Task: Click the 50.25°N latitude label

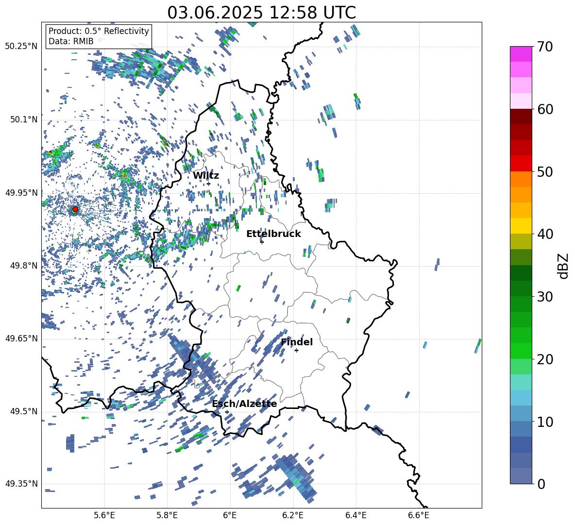Action: (21, 47)
